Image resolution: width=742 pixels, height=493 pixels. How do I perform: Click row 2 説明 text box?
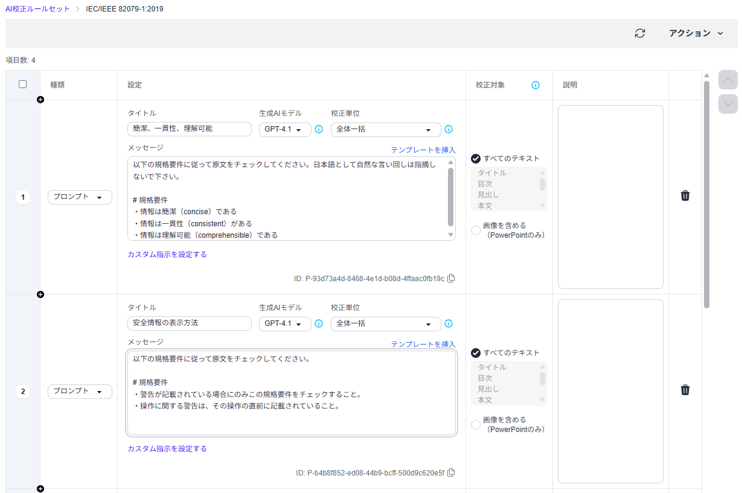pyautogui.click(x=610, y=392)
